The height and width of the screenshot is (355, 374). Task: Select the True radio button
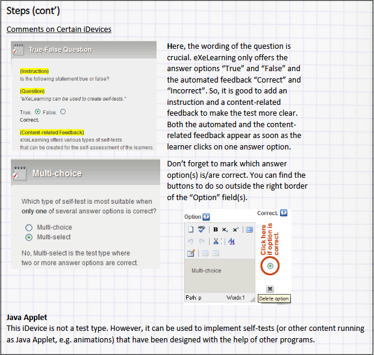pos(38,112)
